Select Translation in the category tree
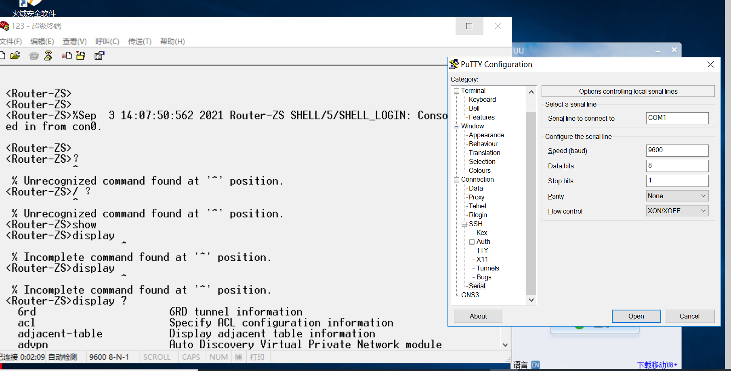This screenshot has width=731, height=371. [484, 153]
